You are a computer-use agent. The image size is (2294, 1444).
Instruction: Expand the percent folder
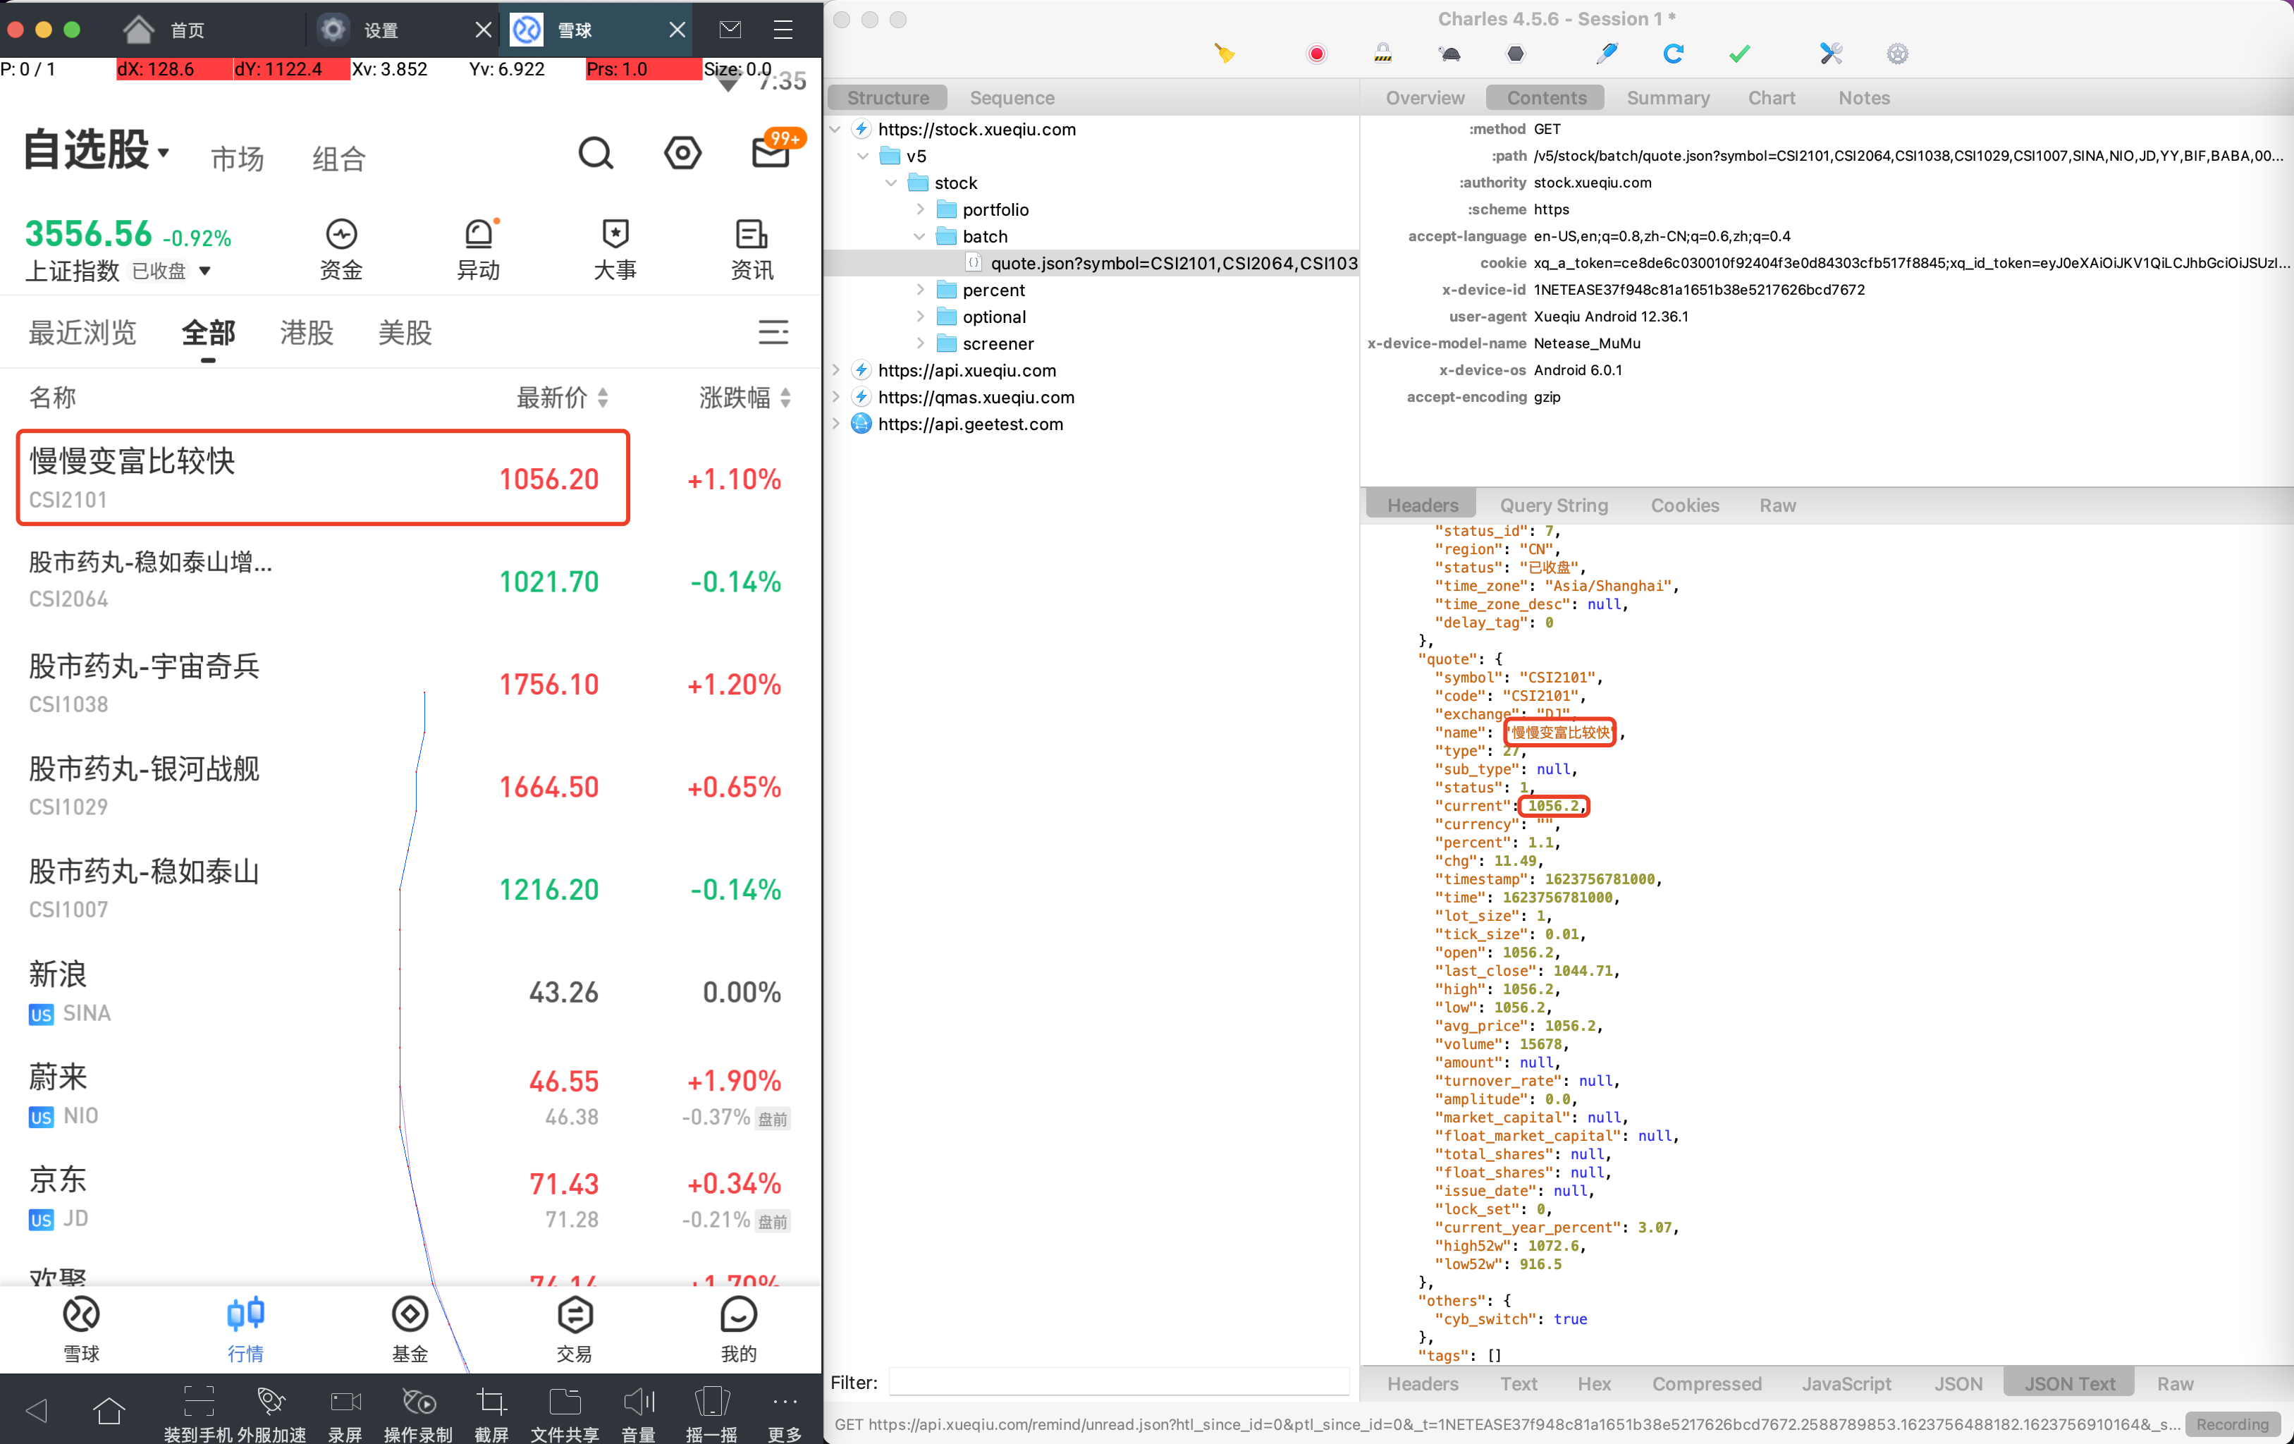coord(920,290)
